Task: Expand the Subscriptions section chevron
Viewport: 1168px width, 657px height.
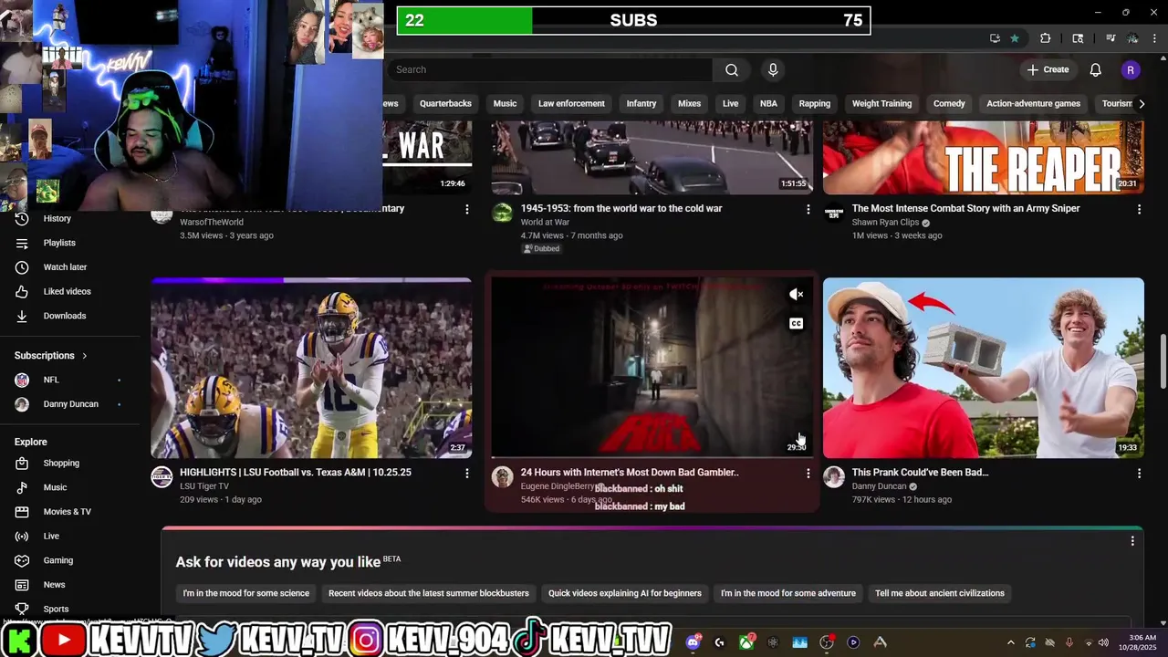Action: click(x=84, y=355)
